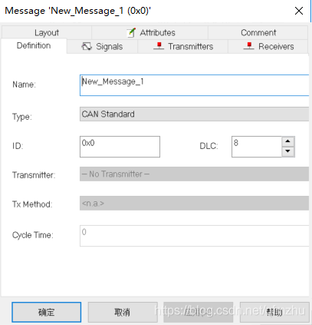Click the Cycle Time input field
The width and height of the screenshot is (312, 325).
click(195, 236)
